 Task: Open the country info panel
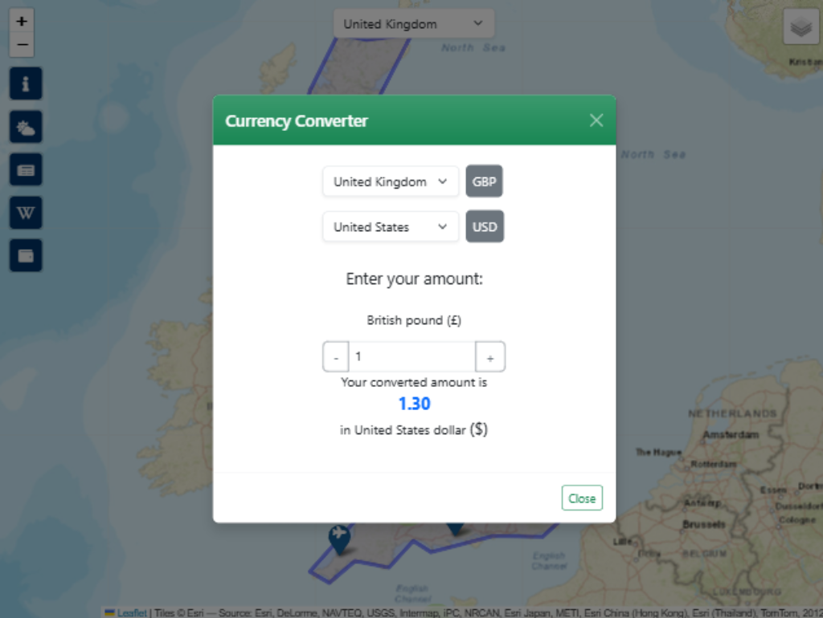tap(26, 83)
